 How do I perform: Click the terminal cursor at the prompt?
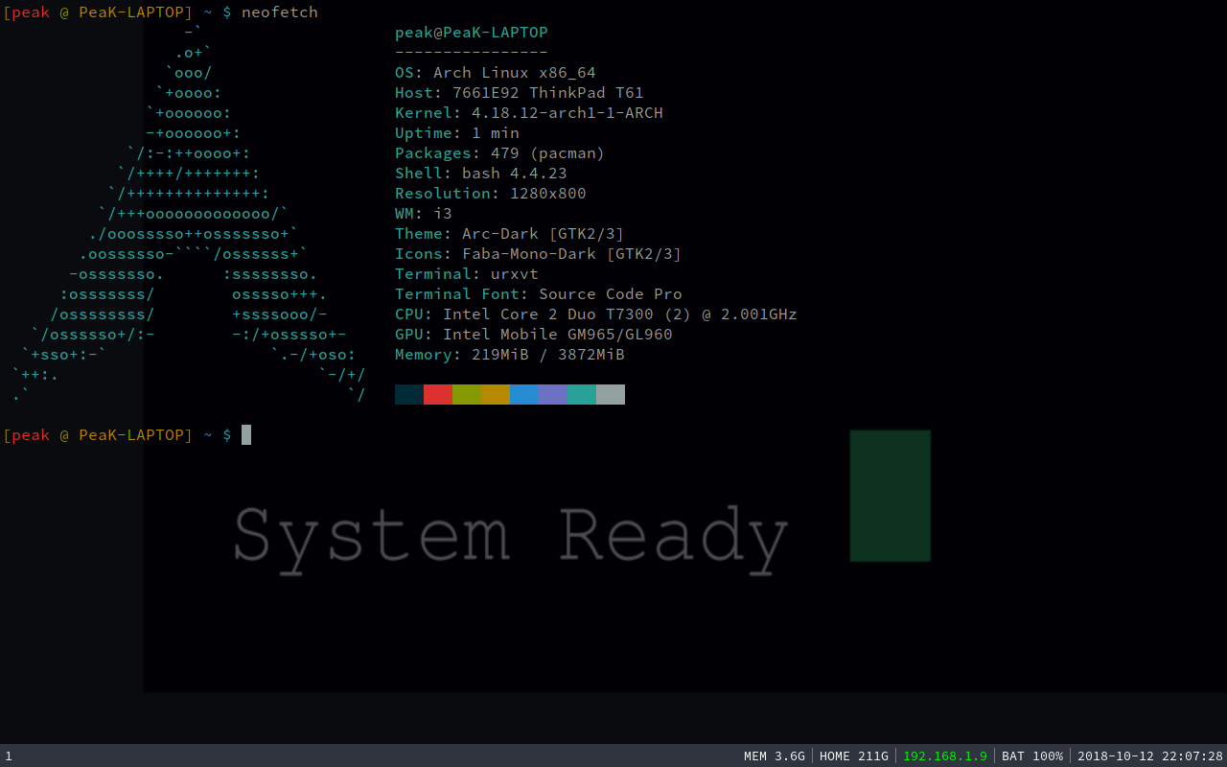[246, 434]
